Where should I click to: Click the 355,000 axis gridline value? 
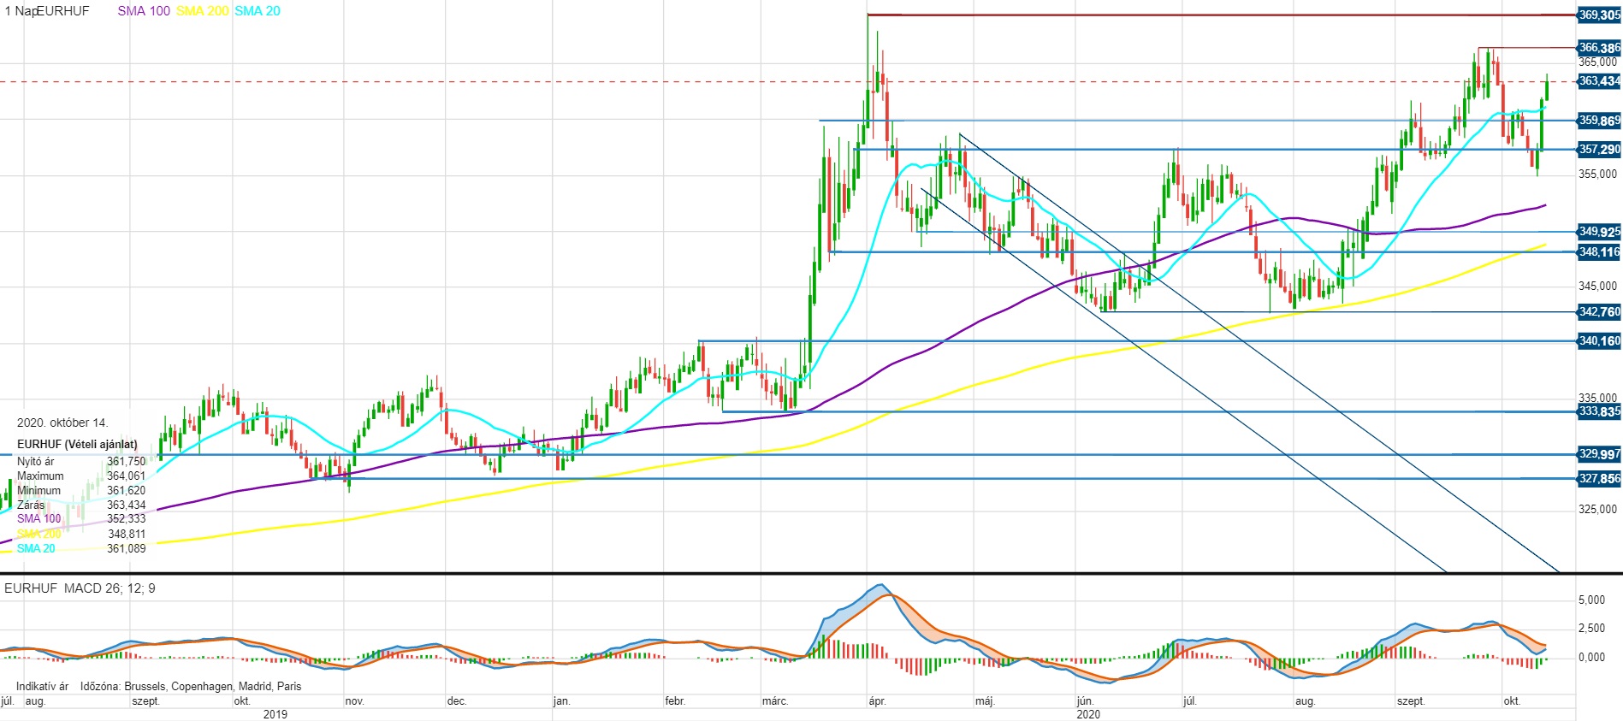click(1597, 174)
